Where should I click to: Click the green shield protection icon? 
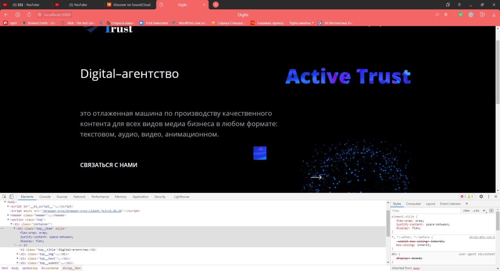pos(461,14)
